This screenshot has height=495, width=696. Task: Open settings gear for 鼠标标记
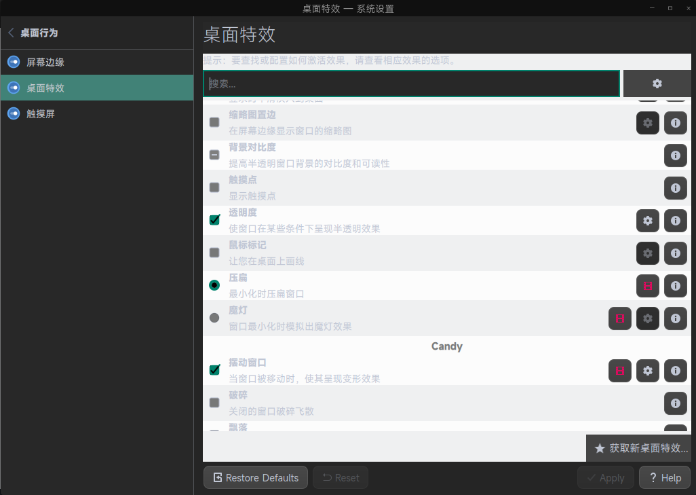click(648, 253)
